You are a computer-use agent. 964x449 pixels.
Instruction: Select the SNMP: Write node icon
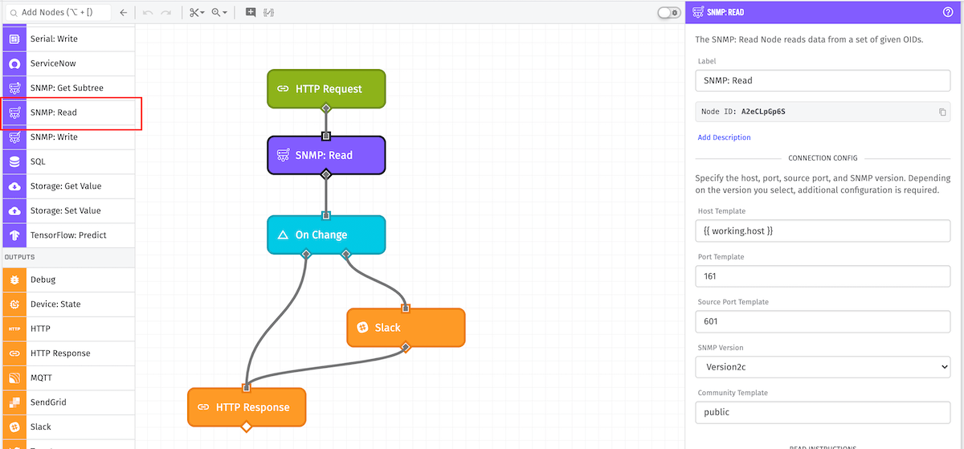(x=14, y=137)
